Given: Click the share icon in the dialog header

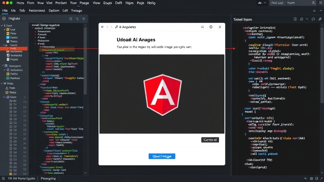Looking at the screenshot, I should pyautogui.click(x=202, y=27).
